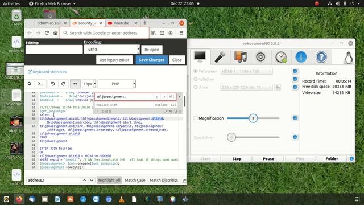Screen dimensions: 364x205
Task: Click info icon next to Fullscreen option
Action: (x=295, y=71)
